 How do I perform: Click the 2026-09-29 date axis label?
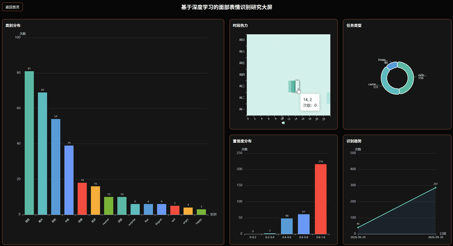pyautogui.click(x=358, y=237)
